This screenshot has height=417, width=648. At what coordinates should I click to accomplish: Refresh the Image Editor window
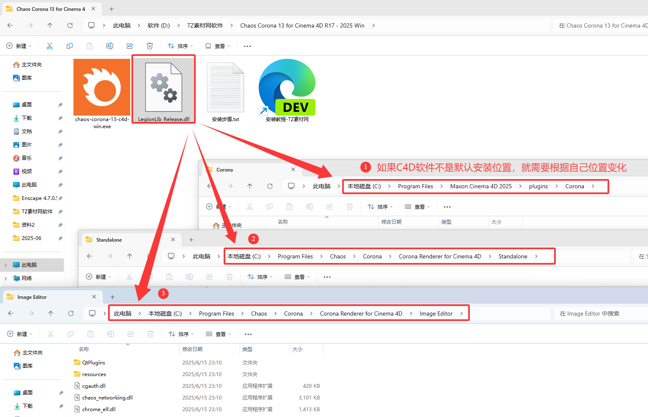tap(71, 313)
